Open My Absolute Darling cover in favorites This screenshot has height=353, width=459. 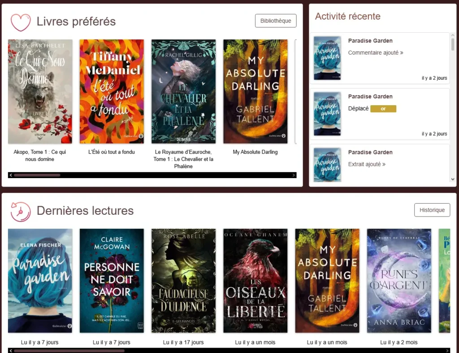point(255,91)
